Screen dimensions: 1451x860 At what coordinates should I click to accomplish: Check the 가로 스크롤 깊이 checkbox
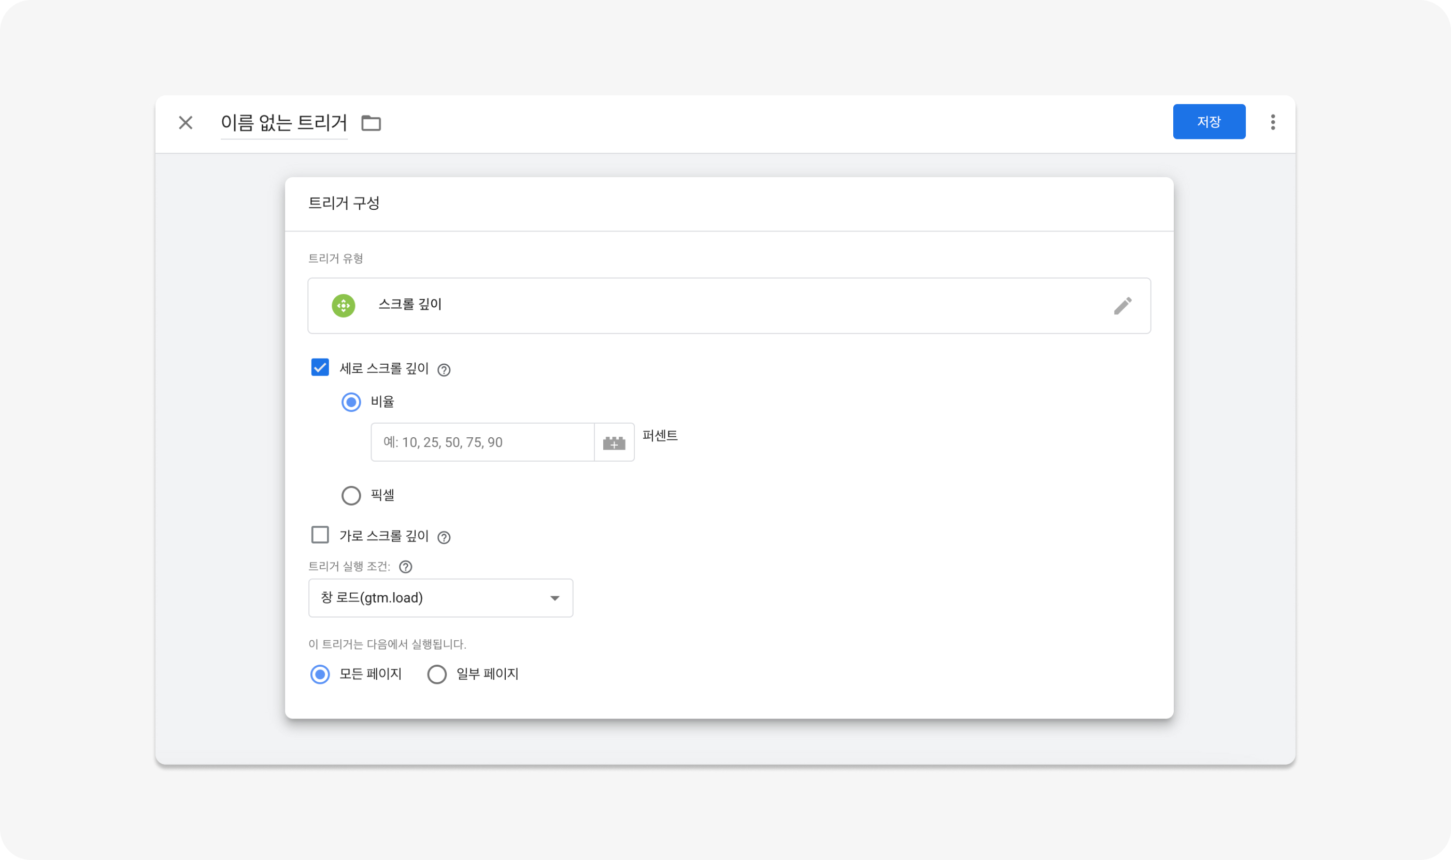pyautogui.click(x=320, y=535)
